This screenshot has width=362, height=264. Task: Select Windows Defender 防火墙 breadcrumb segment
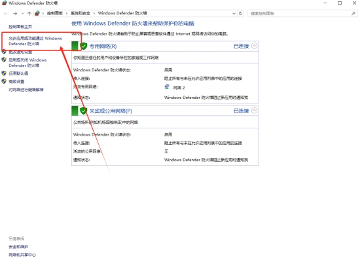[122, 13]
